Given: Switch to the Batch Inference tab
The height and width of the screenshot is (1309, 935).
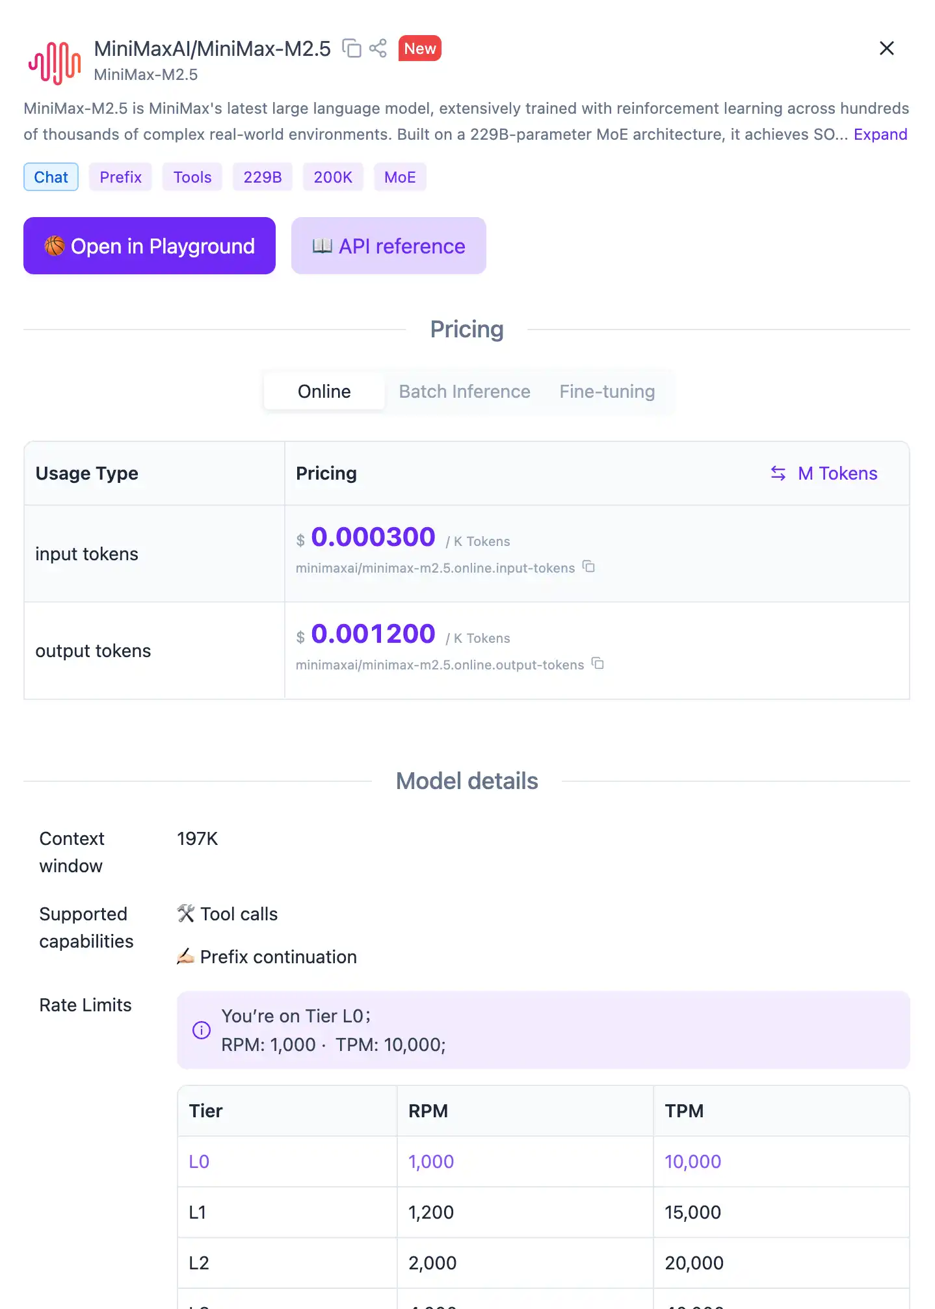Looking at the screenshot, I should [464, 391].
